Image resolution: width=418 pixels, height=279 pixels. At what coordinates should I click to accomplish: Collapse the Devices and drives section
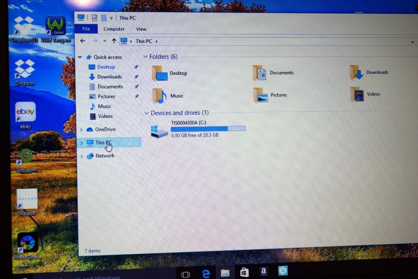tap(146, 113)
